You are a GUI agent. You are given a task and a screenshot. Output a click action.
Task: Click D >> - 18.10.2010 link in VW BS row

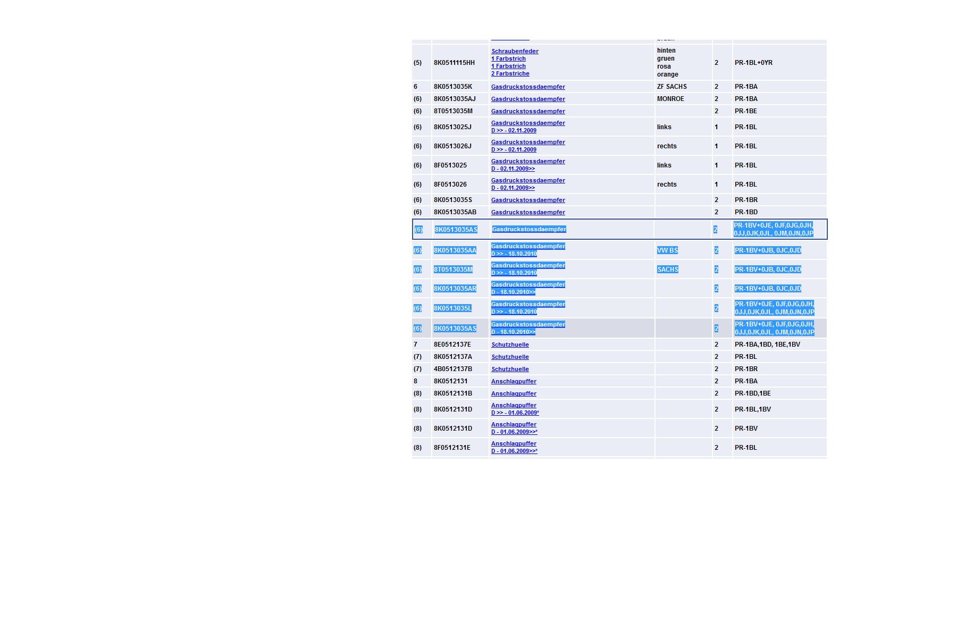[514, 254]
